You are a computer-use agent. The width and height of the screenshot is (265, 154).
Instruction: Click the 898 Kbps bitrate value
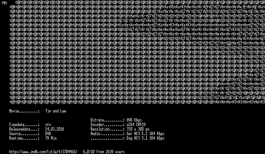(x=134, y=120)
